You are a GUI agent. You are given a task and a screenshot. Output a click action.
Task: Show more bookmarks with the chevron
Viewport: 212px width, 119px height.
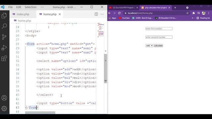click(x=192, y=18)
